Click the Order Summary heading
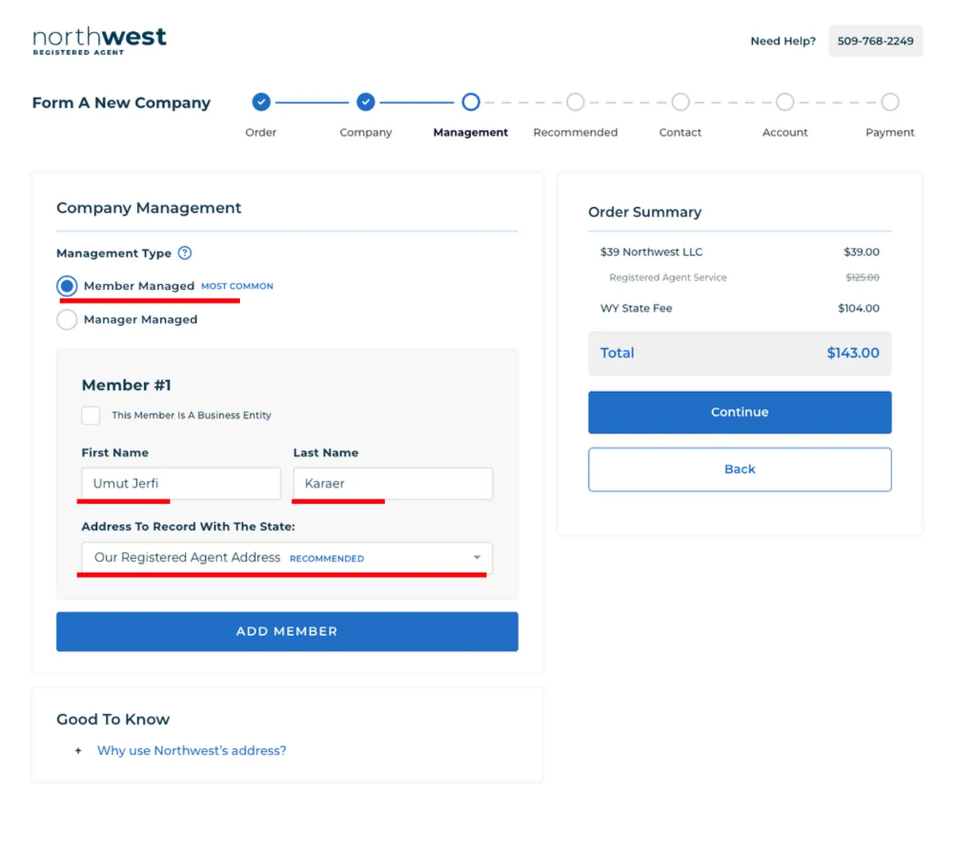The height and width of the screenshot is (861, 956). tap(645, 212)
